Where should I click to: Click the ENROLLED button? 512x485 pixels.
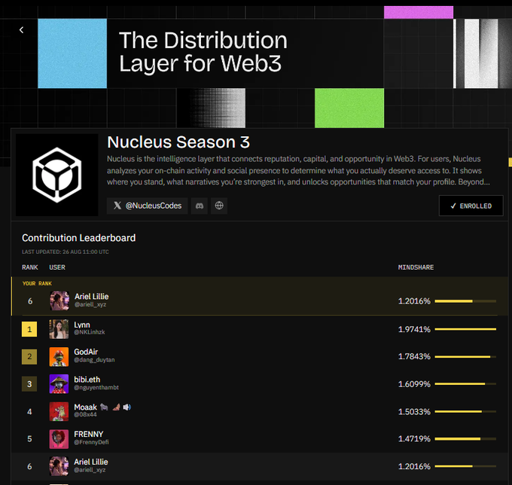pyautogui.click(x=471, y=206)
